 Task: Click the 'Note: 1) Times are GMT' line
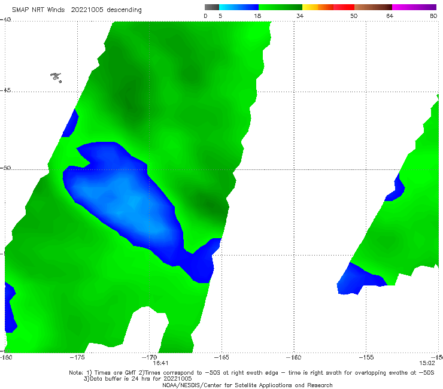pos(251,373)
